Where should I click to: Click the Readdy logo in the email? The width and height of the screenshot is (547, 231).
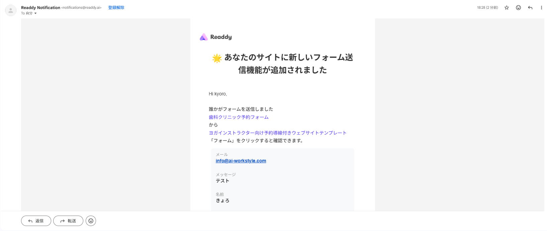coord(216,37)
